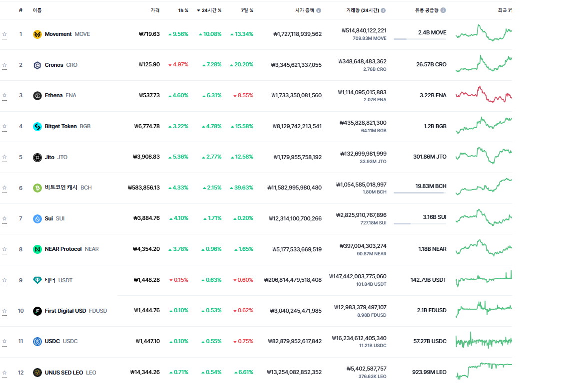Click Movement circulating supply progress bar
Image resolution: width=566 pixels, height=383 pixels.
pos(420,39)
